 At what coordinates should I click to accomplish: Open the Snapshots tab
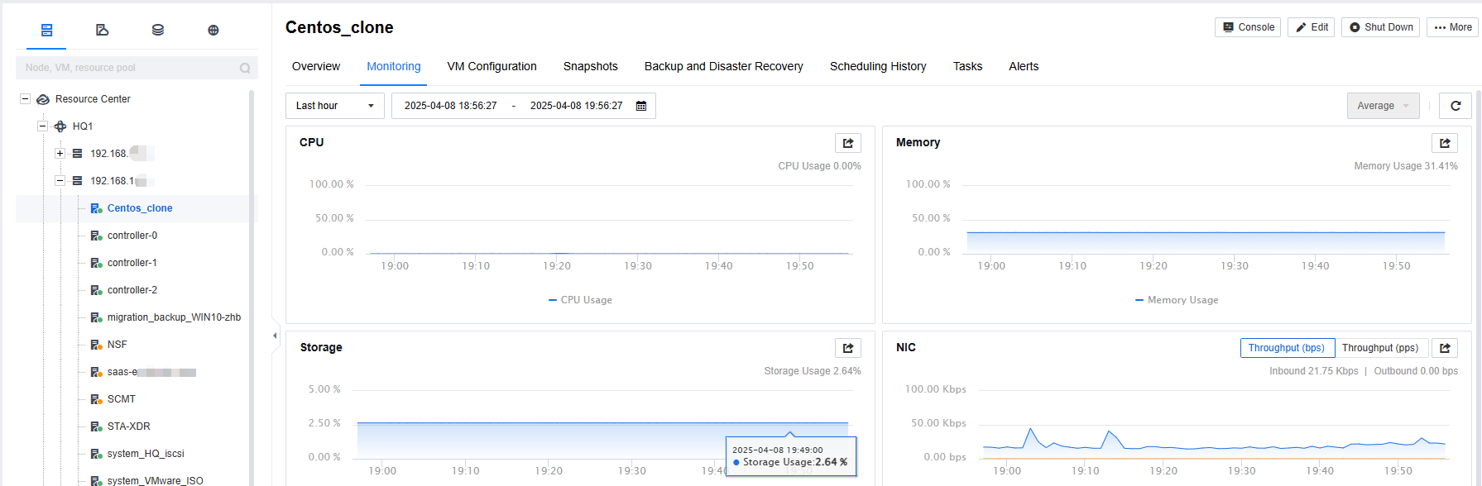point(591,66)
